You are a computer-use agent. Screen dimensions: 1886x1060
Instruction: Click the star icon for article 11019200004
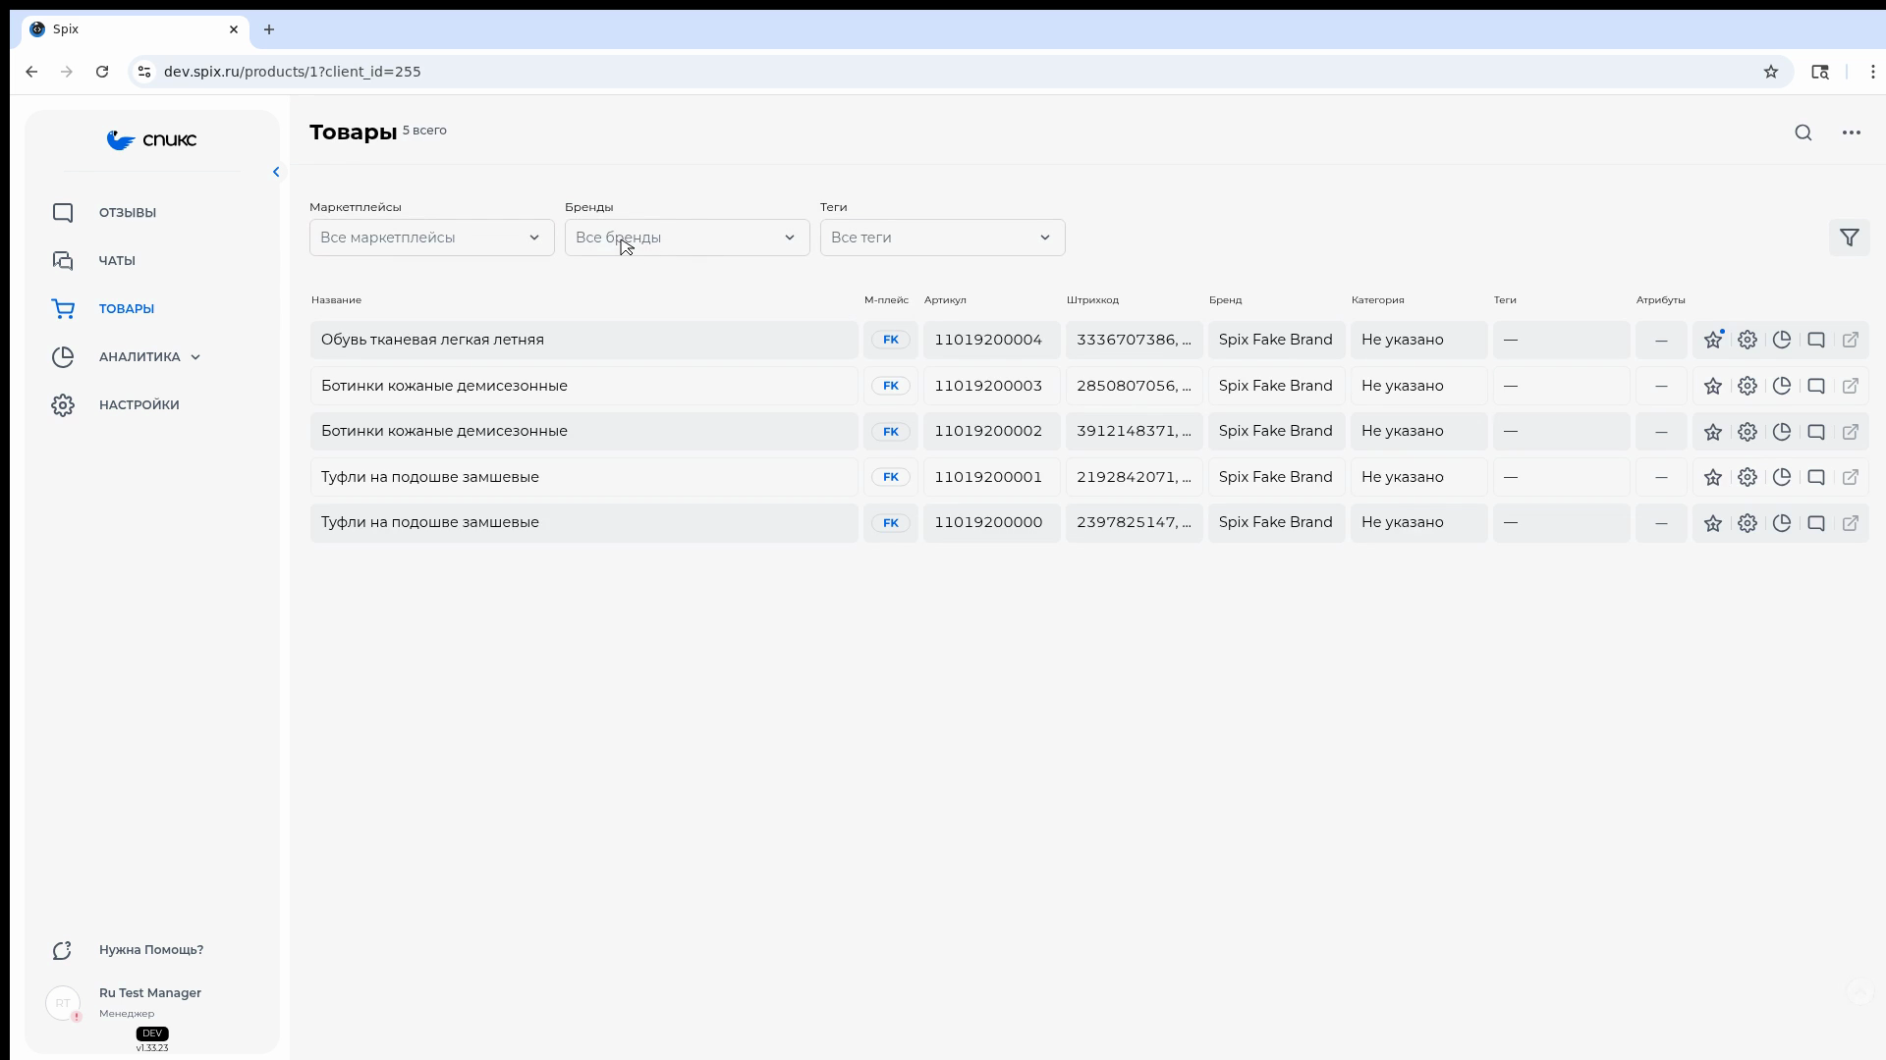click(x=1713, y=340)
